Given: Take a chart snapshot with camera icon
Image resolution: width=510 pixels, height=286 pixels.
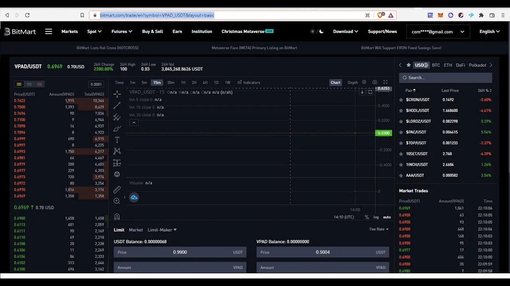Looking at the screenshot, I should point(375,82).
